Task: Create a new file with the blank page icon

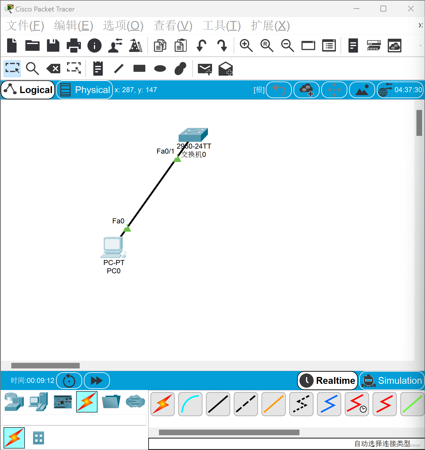Action: (12, 45)
